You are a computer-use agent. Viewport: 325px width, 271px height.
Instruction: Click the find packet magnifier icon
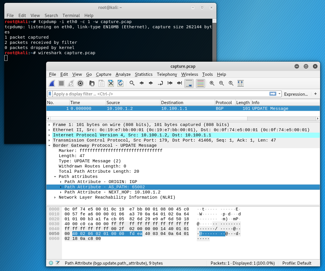pos(132,83)
